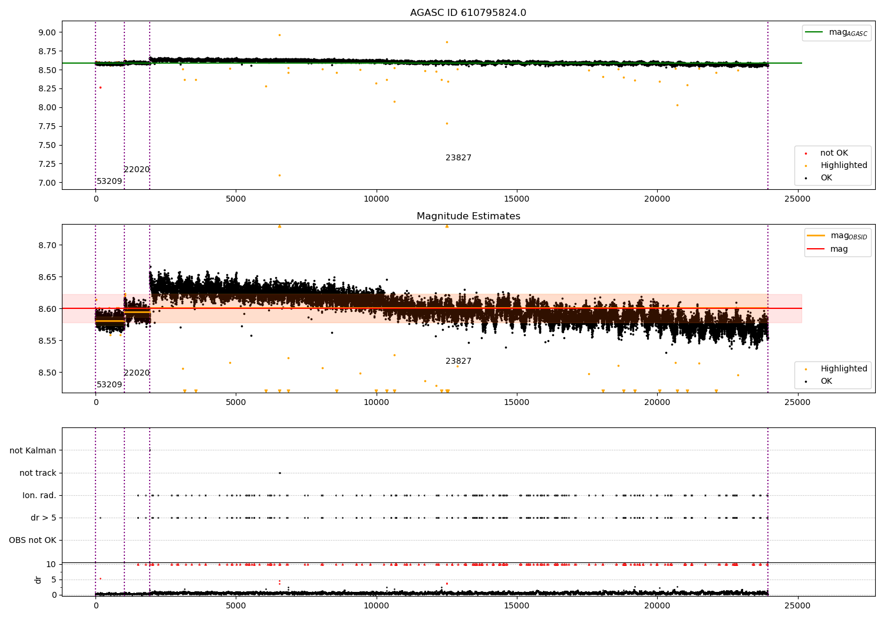Click the "not Kalman" row label
884x619 pixels.
pos(33,450)
